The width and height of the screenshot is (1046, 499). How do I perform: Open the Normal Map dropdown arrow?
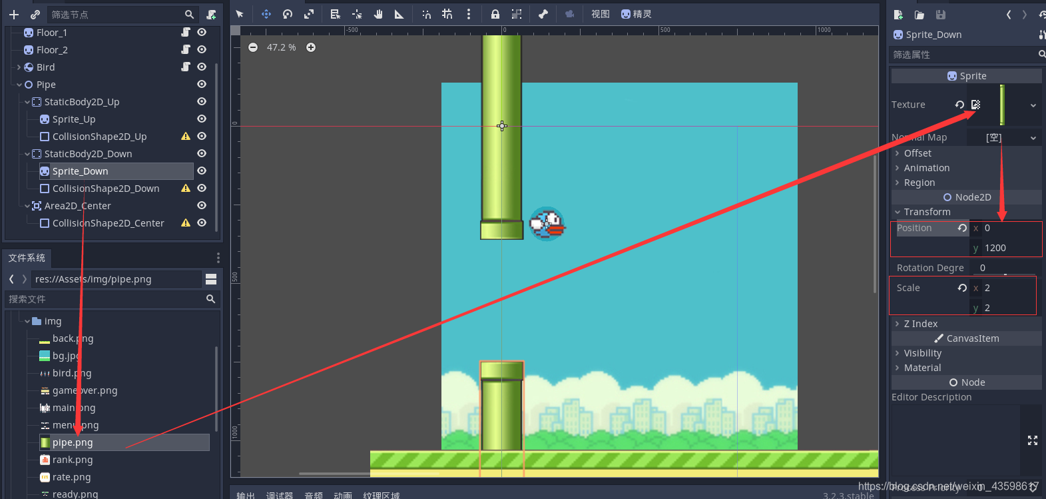point(1033,138)
